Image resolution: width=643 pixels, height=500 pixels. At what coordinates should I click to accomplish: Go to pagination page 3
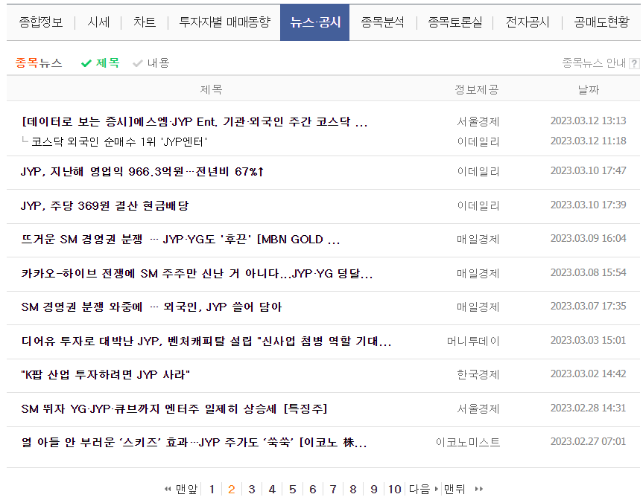coord(252,489)
